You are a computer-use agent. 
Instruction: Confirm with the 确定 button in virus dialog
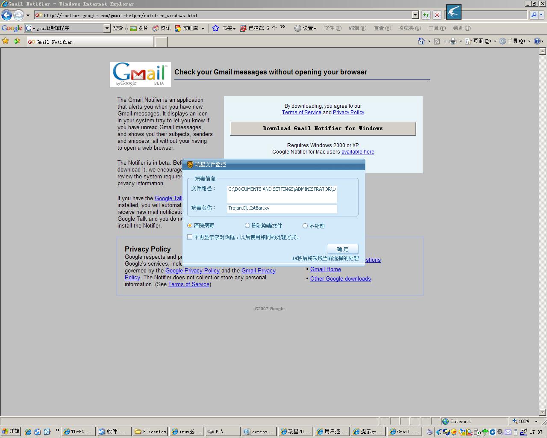click(343, 249)
